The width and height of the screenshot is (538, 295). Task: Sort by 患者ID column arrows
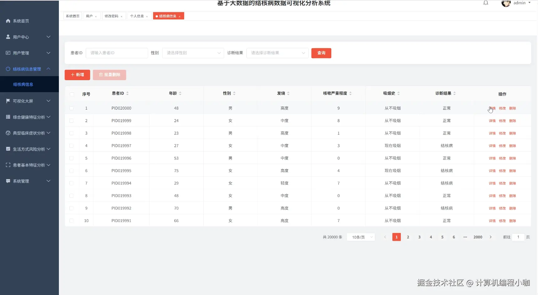point(127,93)
